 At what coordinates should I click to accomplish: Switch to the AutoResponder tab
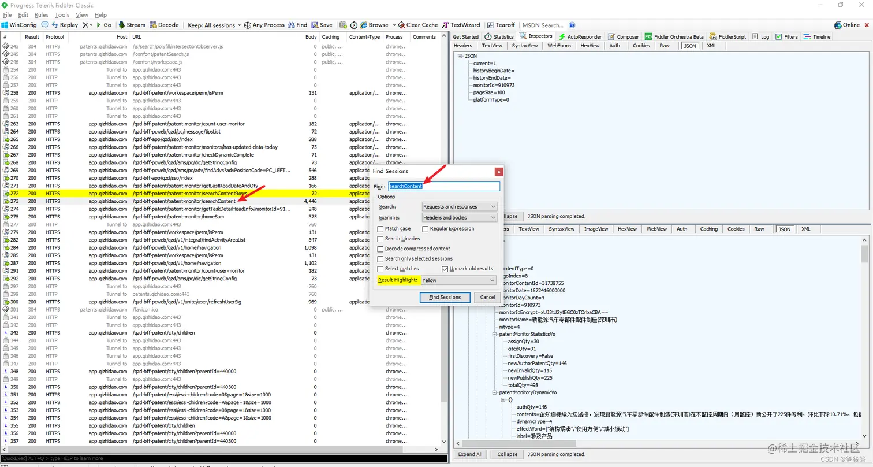coord(580,36)
